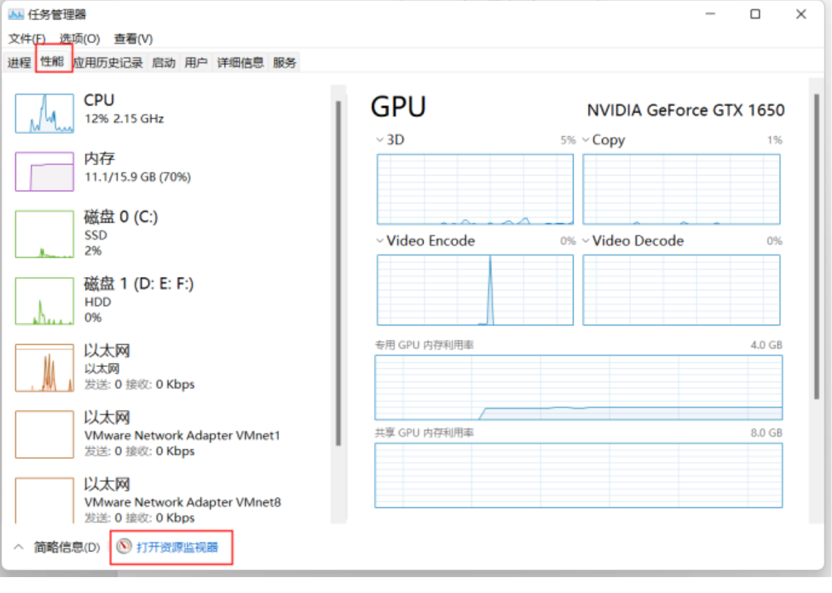Select the CPU usage graph thumbnail

[x=44, y=113]
